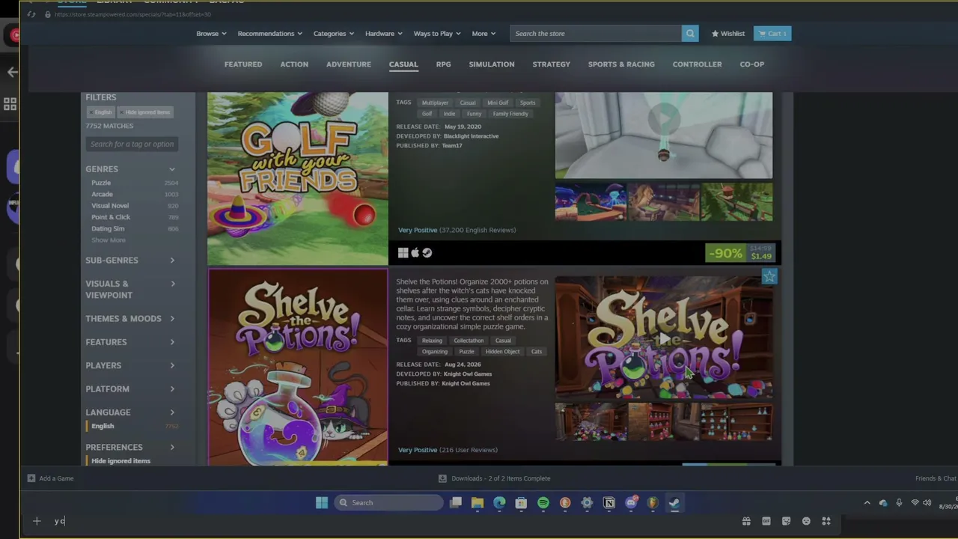Click the tag or option search field
This screenshot has height=539, width=958.
(132, 144)
